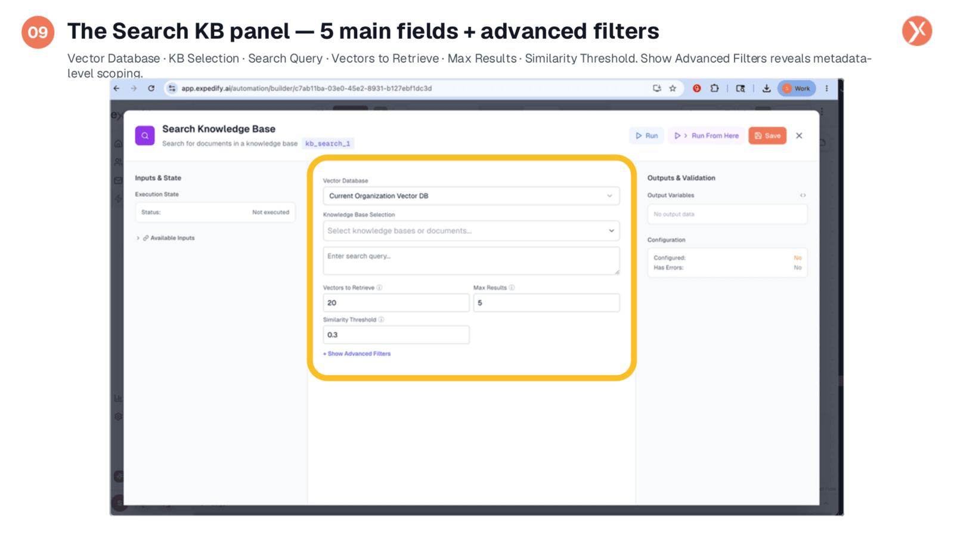Screen dimensions: 954x537
Task: Click the Similarity Threshold field
Action: click(396, 335)
